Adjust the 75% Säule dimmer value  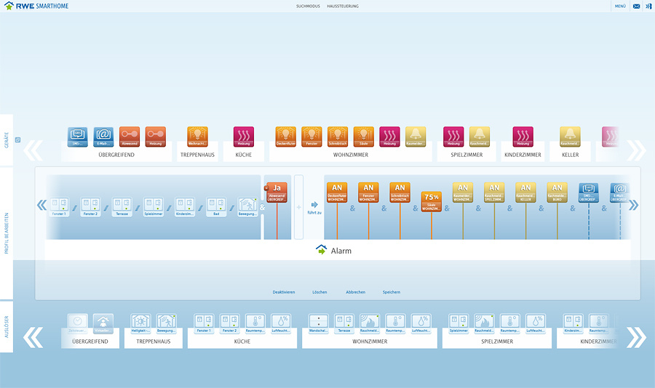431,201
